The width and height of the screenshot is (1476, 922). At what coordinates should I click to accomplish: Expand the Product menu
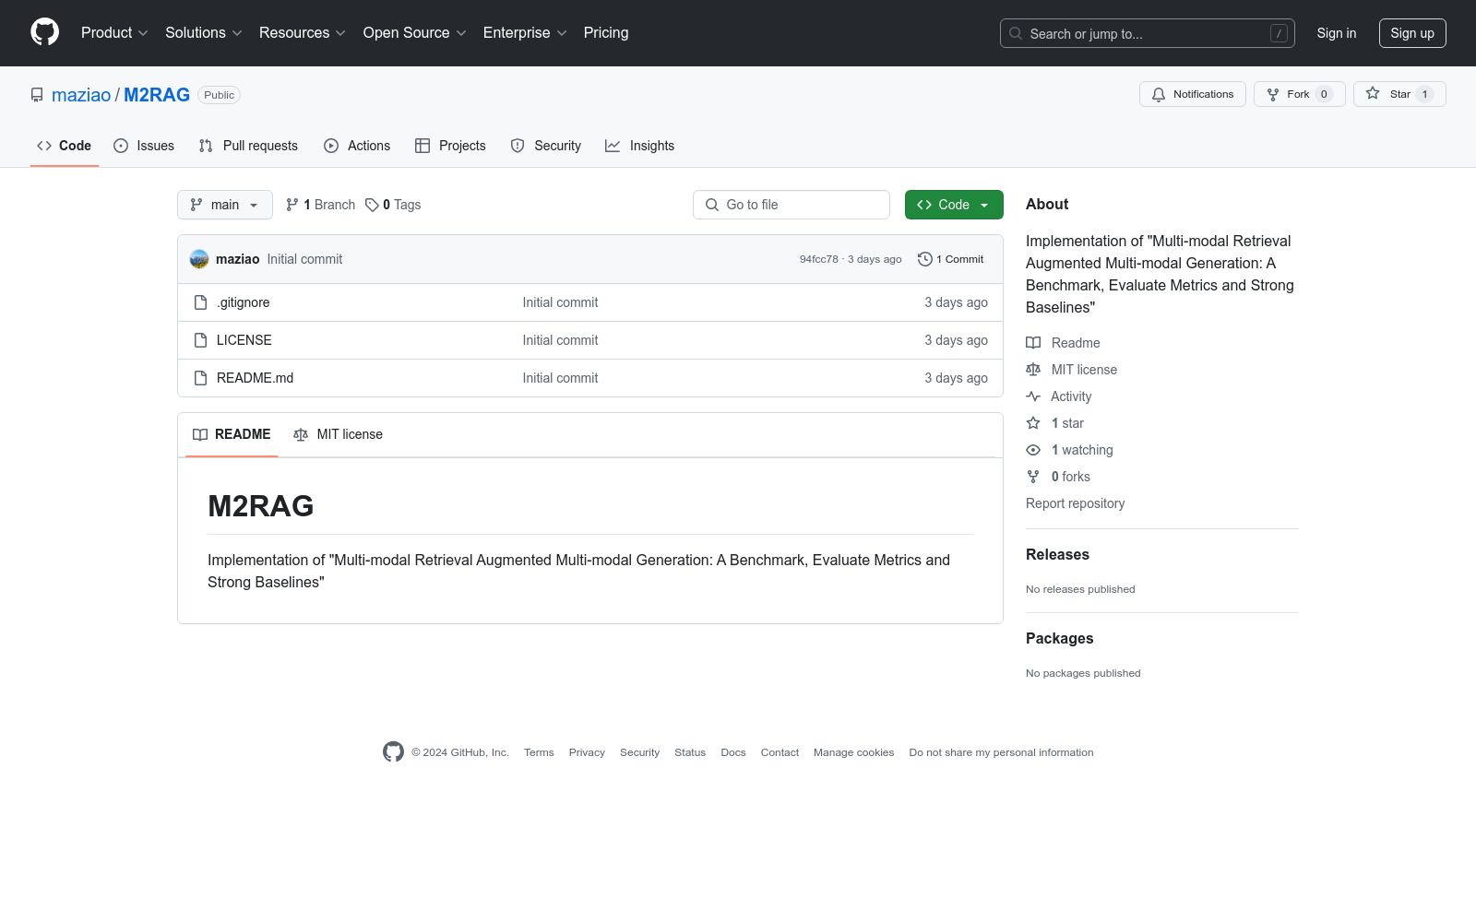coord(114,33)
